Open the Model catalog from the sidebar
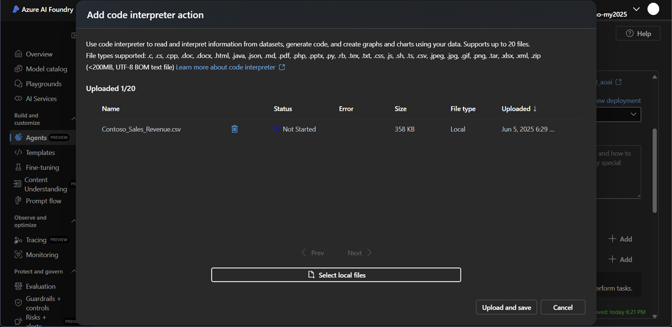The image size is (672, 327). [43, 68]
